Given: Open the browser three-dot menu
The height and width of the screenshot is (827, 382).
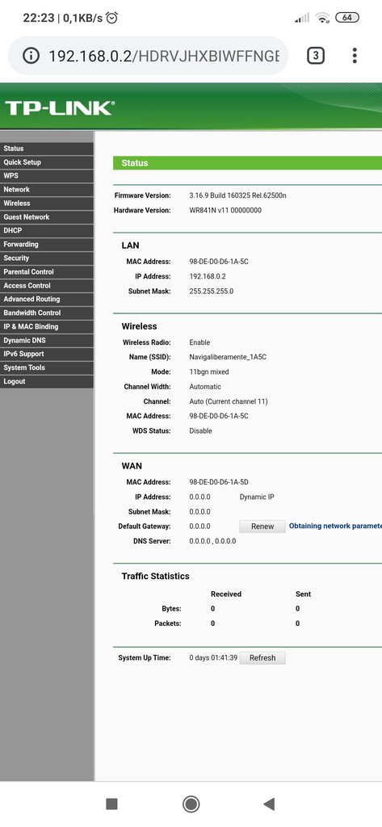Looking at the screenshot, I should pyautogui.click(x=355, y=56).
